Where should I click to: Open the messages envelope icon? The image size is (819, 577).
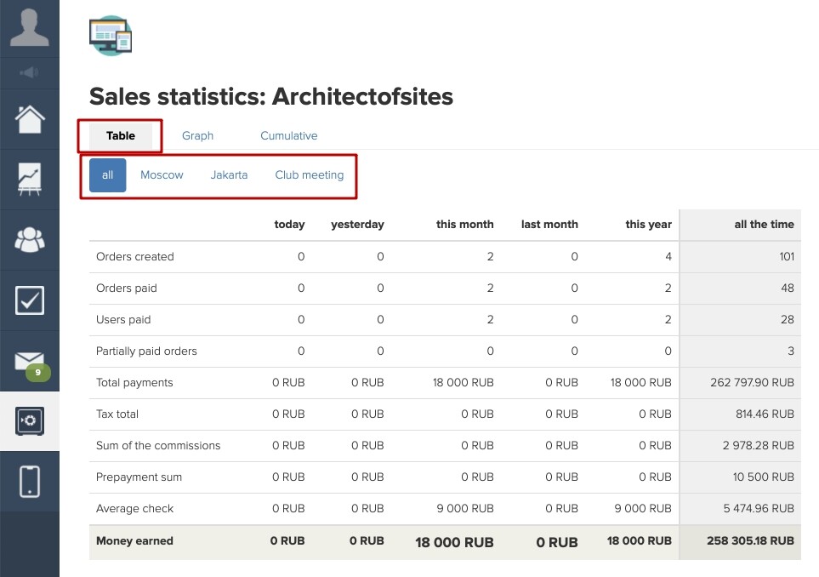point(29,361)
